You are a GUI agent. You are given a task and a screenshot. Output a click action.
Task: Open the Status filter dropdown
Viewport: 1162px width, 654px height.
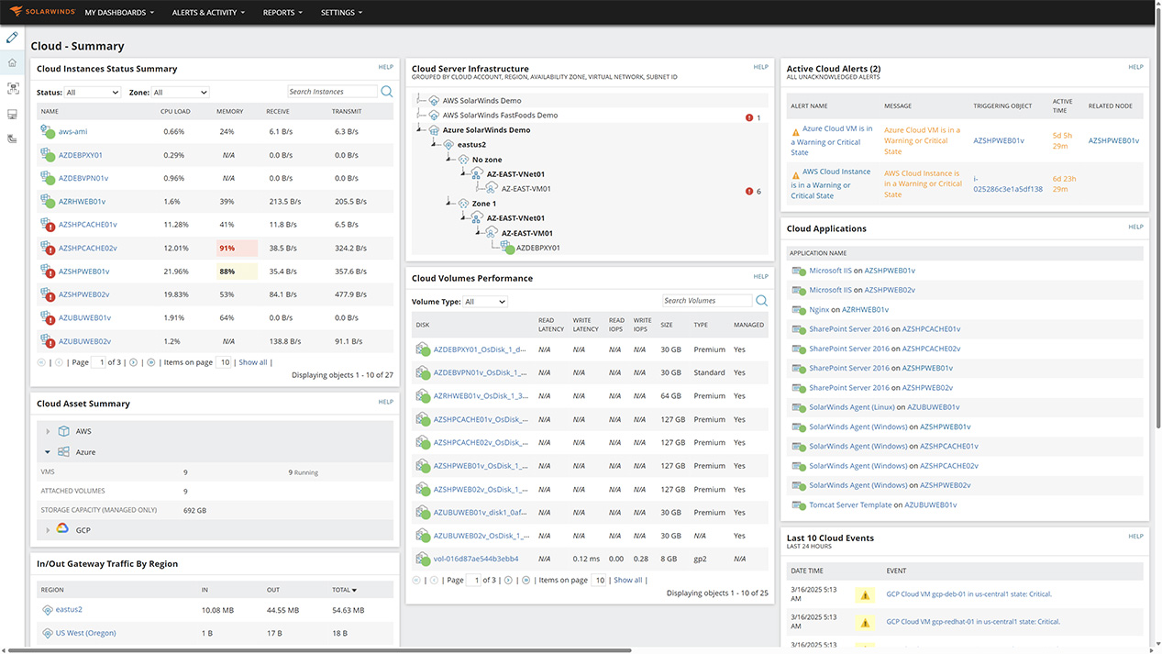coord(93,92)
